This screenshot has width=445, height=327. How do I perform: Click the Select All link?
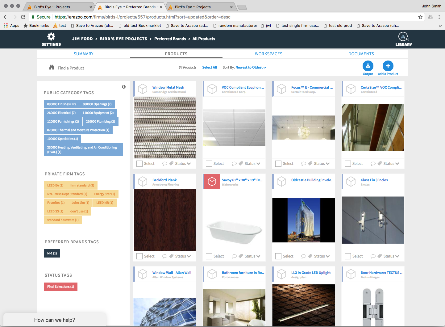[x=210, y=67]
